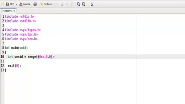Viewport: 185px width, 104px height.
Task: Create a new document with the toolbar icon
Action: click(3, 4)
